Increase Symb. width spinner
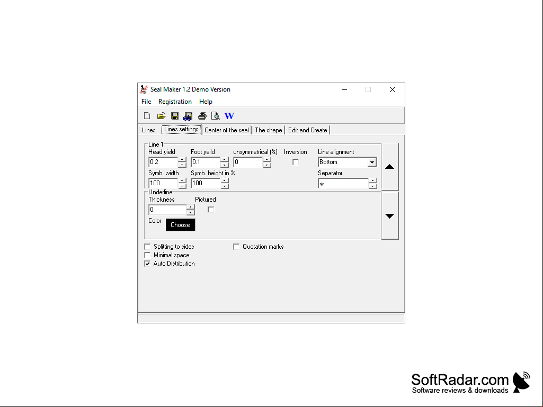Viewport: 543px width, 407px height. click(x=182, y=180)
